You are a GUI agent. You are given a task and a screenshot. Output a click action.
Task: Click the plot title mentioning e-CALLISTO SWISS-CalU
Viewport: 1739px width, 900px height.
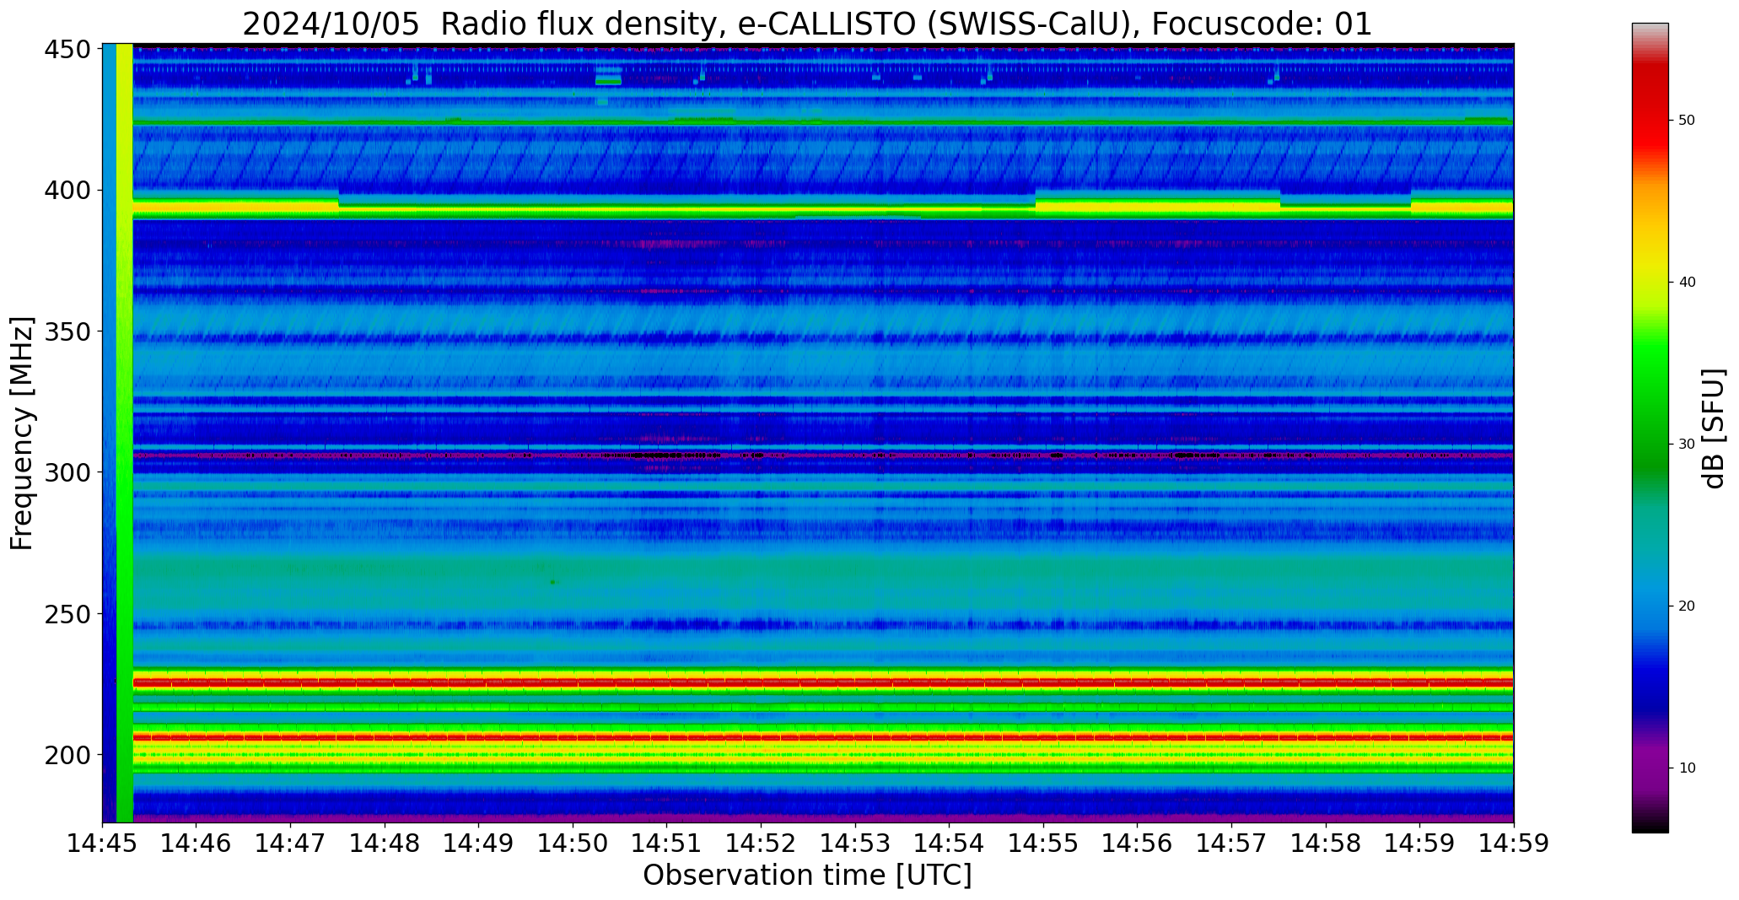(x=807, y=24)
